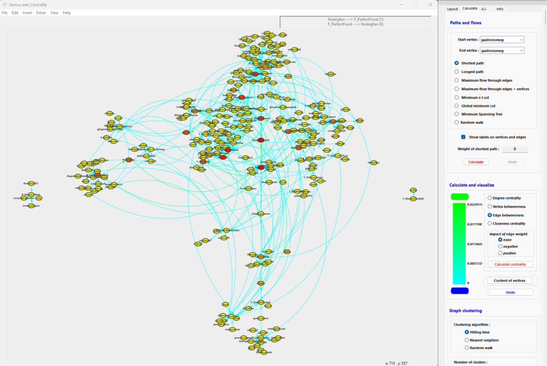
Task: Choose Nearest neighbor clustering algorithm
Action: (467, 340)
